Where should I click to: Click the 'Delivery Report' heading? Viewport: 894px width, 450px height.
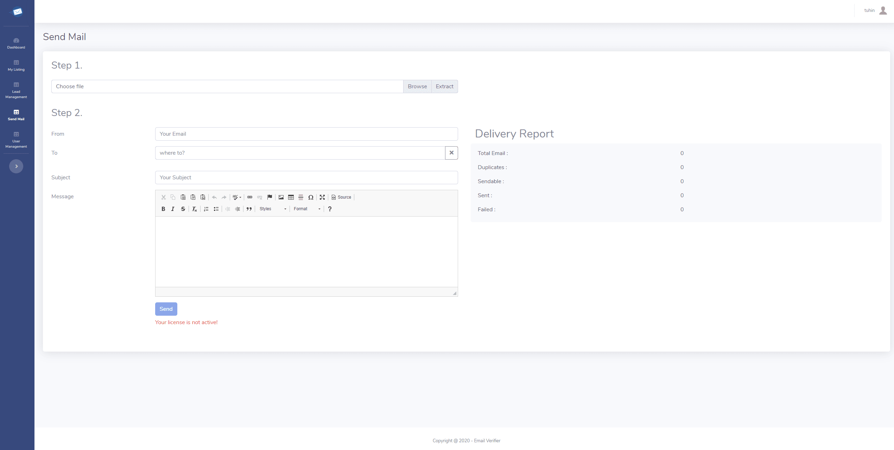514,134
